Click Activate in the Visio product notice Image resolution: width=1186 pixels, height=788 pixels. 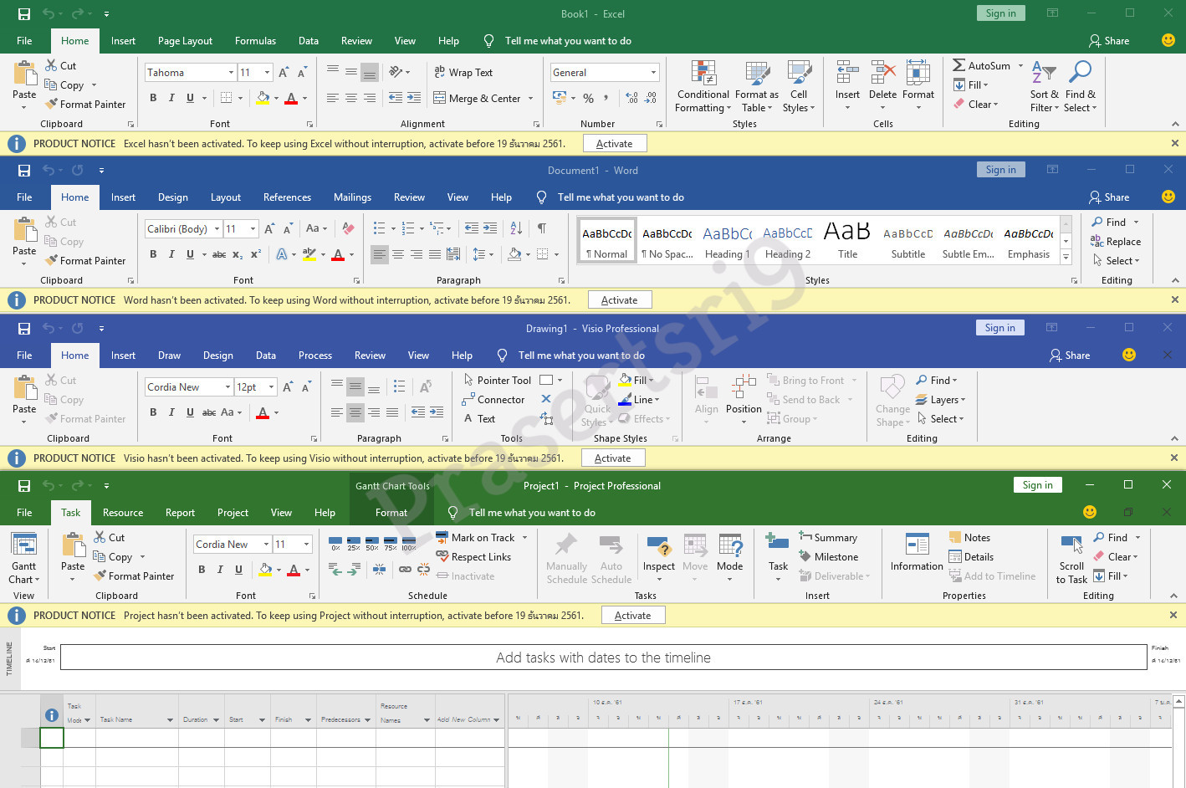pyautogui.click(x=612, y=458)
